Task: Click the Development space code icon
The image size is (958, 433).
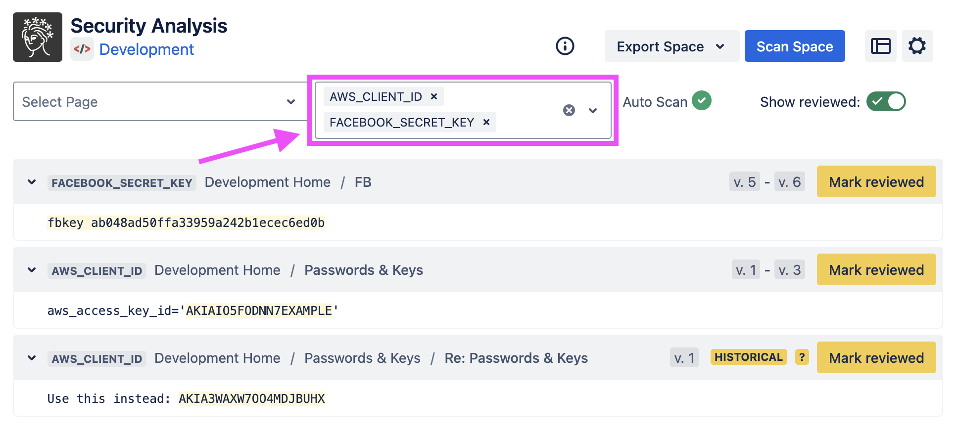Action: 82,49
